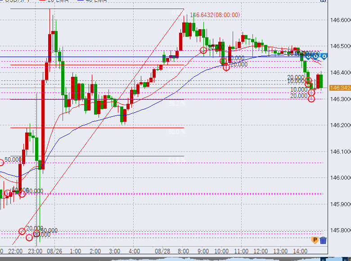
Task: Select red circle trade marker near 9:00
Action: coord(203,50)
